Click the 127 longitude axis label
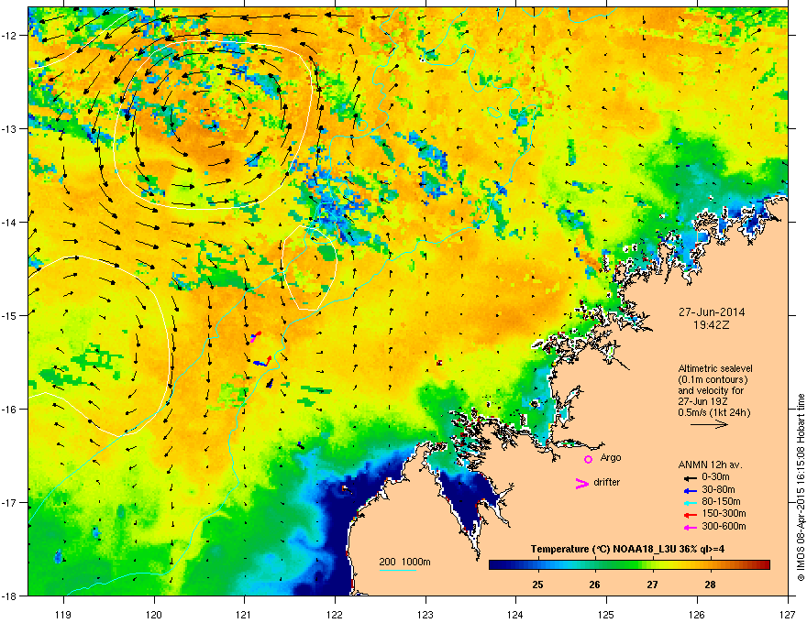This screenshot has height=623, width=807. click(788, 614)
